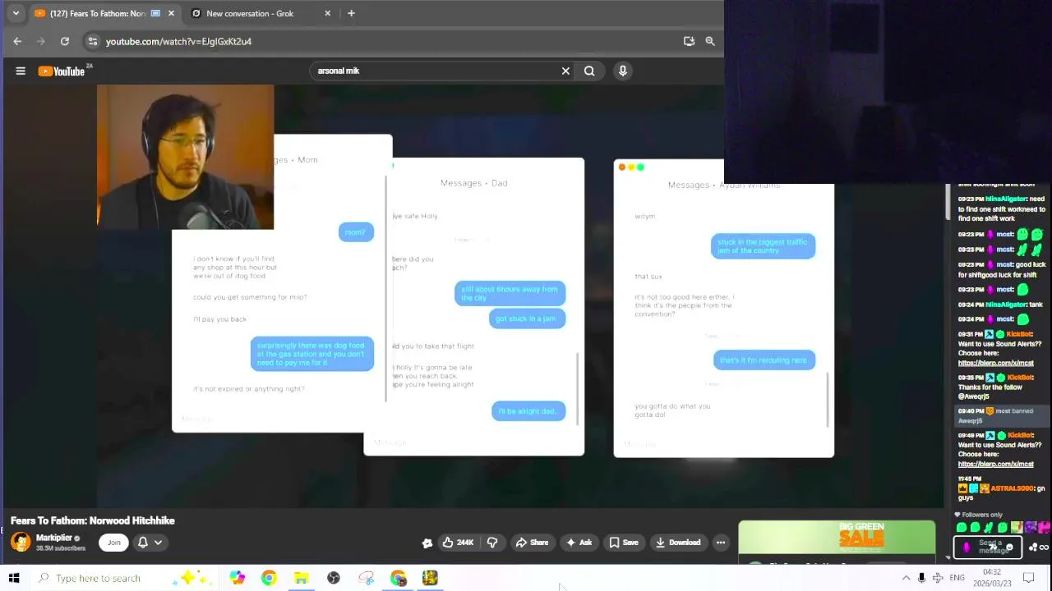
Task: Open a new browser tab
Action: click(x=351, y=13)
